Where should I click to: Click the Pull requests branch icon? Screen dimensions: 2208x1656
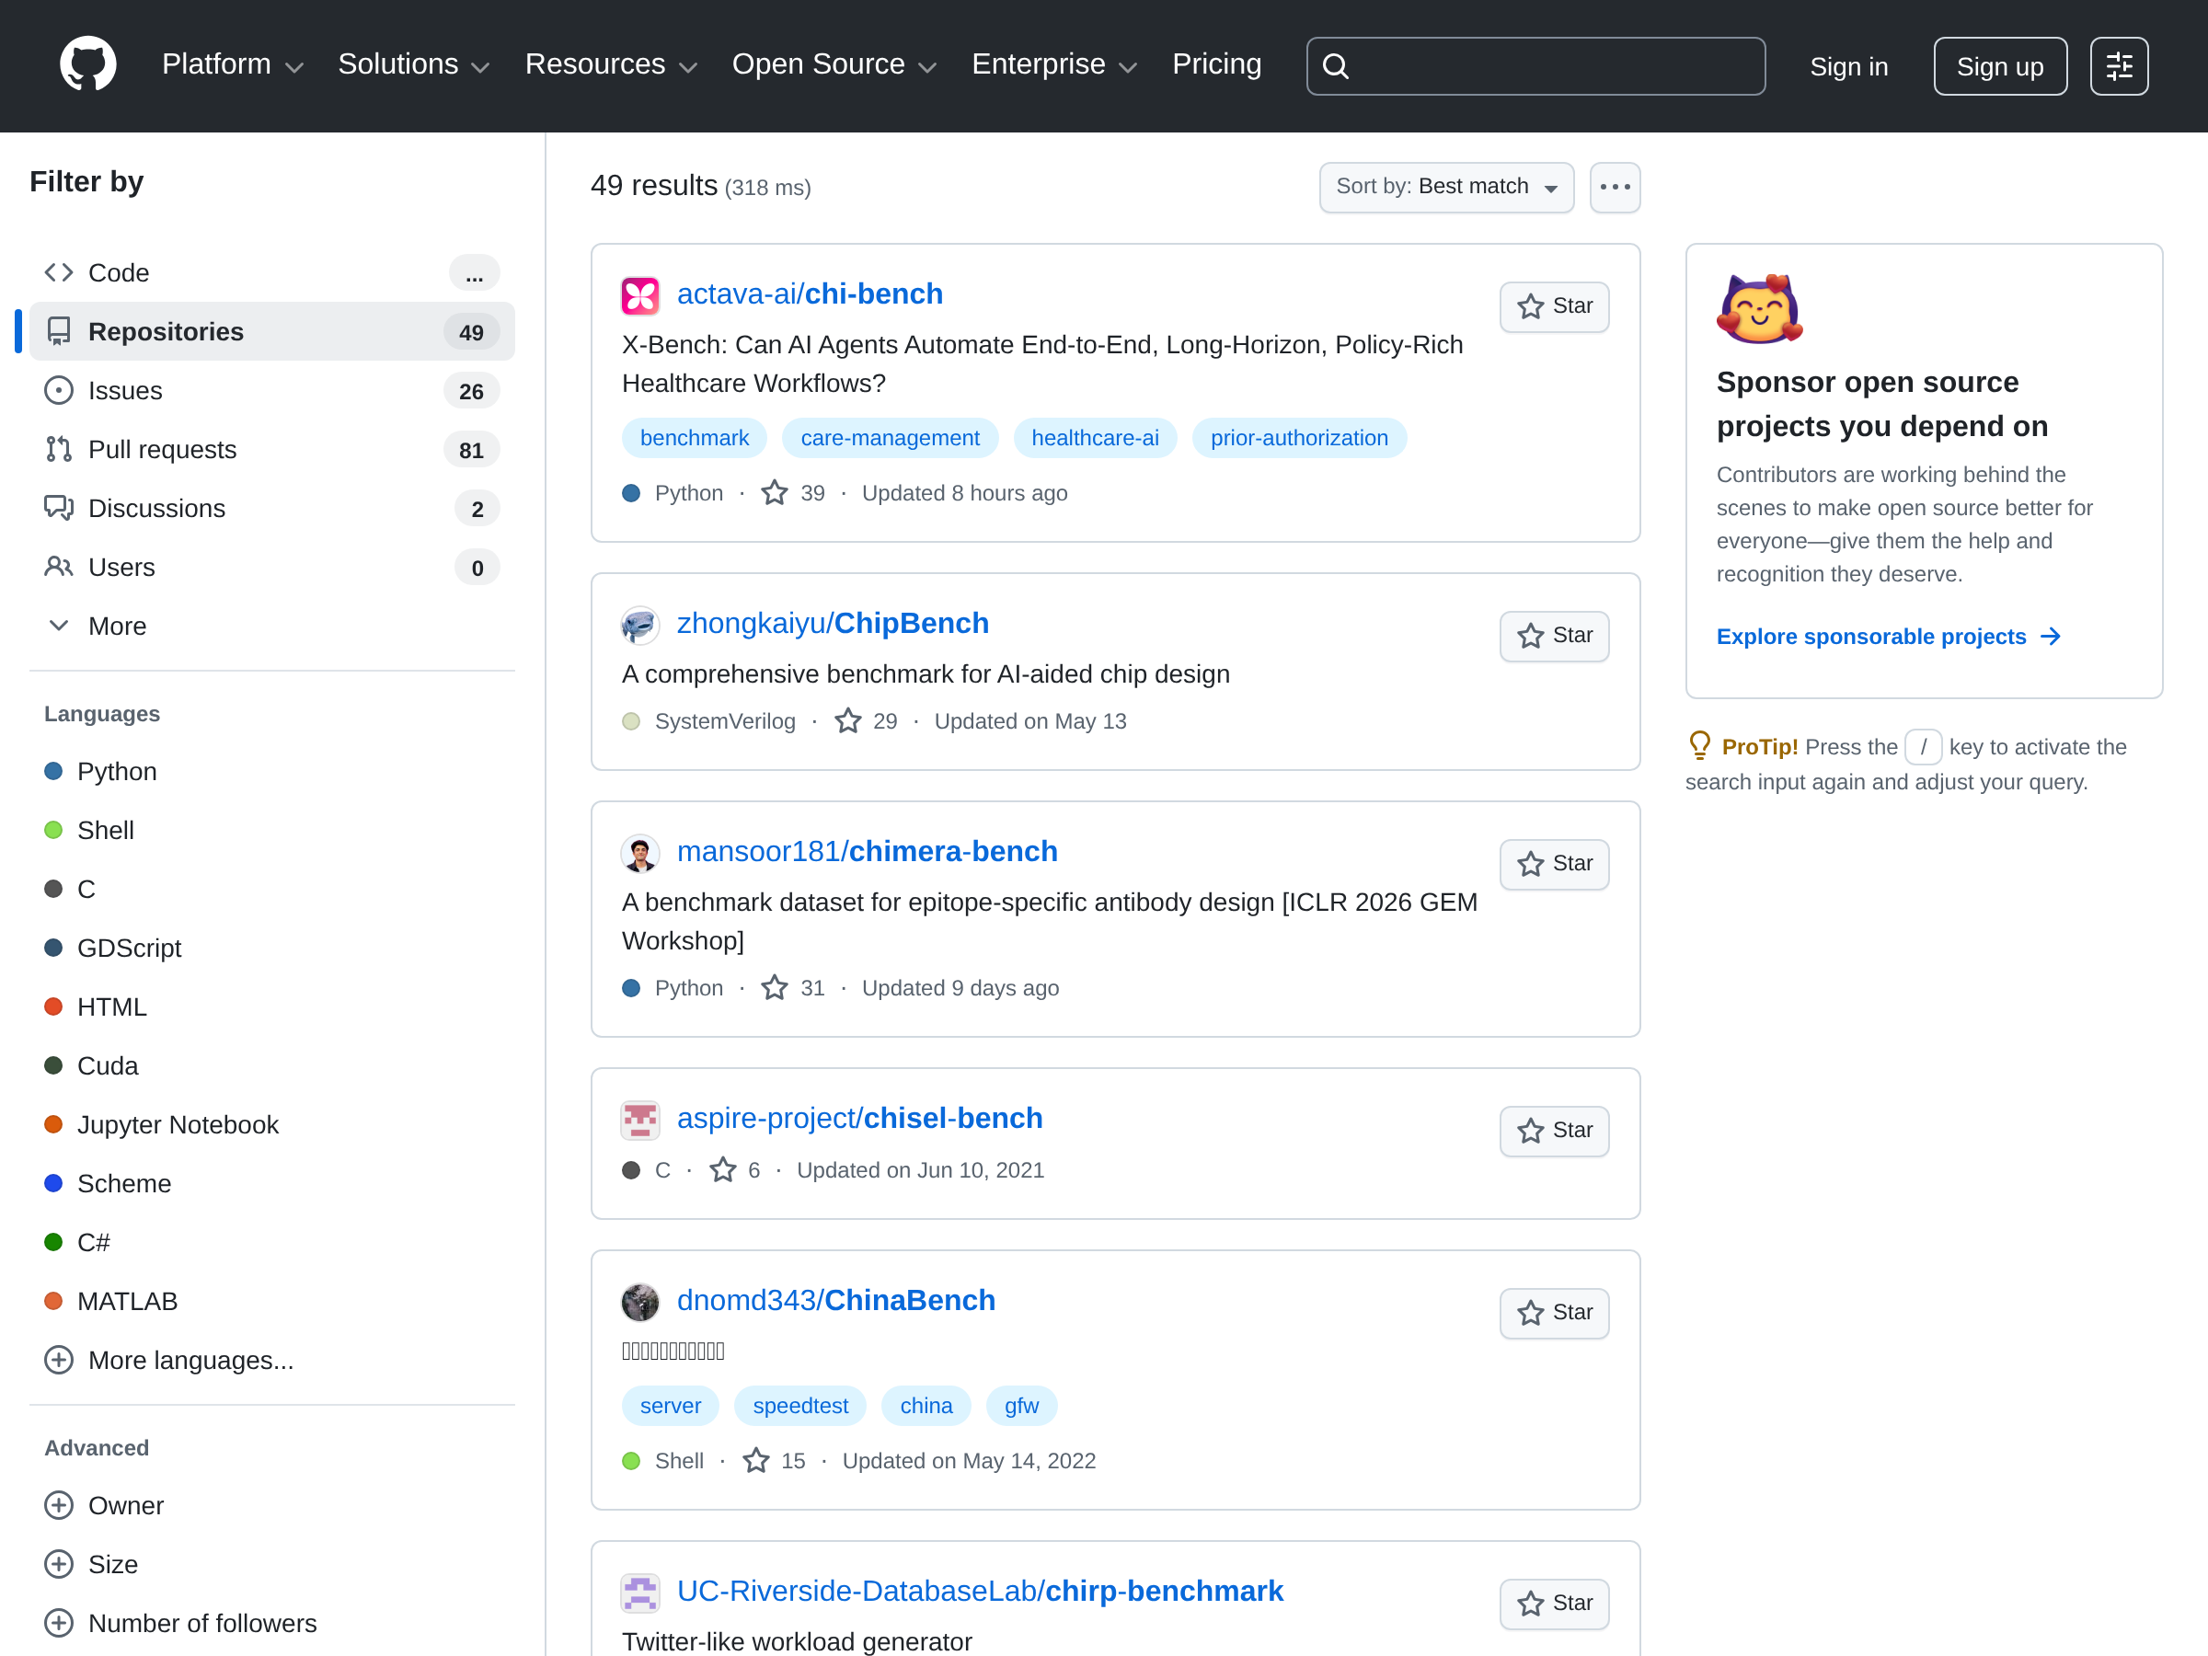(59, 449)
